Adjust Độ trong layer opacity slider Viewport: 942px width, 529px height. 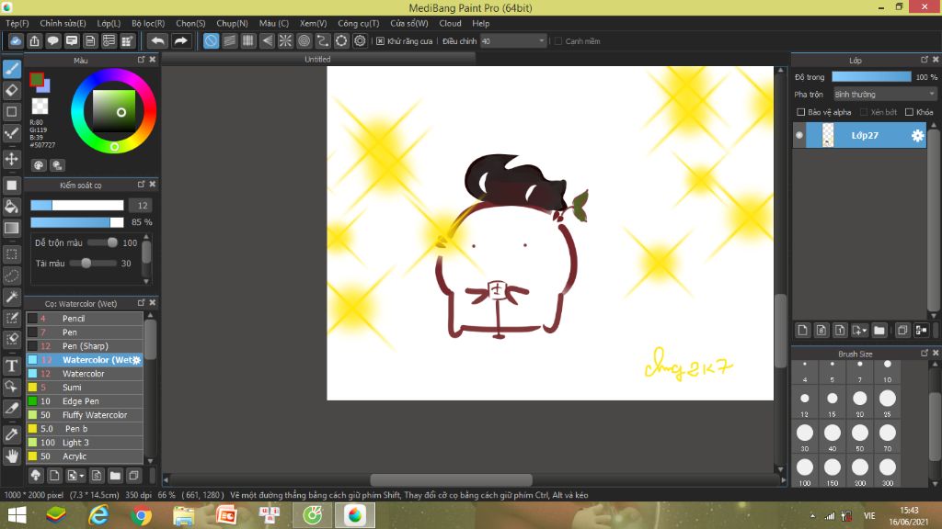pyautogui.click(x=871, y=77)
